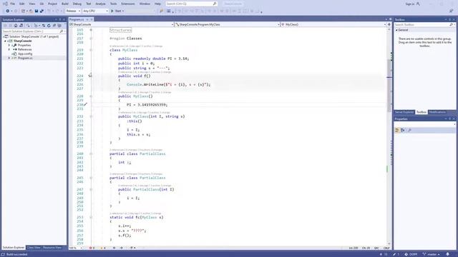Click Refresh icon in Solution Explorer toolbar
This screenshot has width=458, height=257.
click(x=49, y=26)
